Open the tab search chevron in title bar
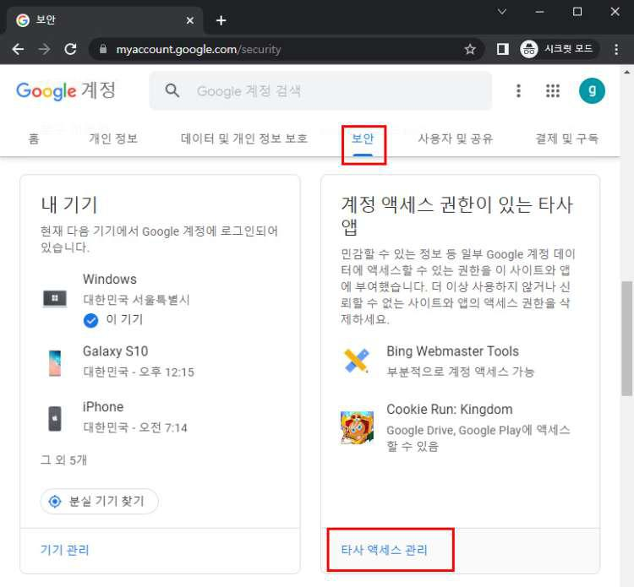Image resolution: width=634 pixels, height=587 pixels. [502, 12]
